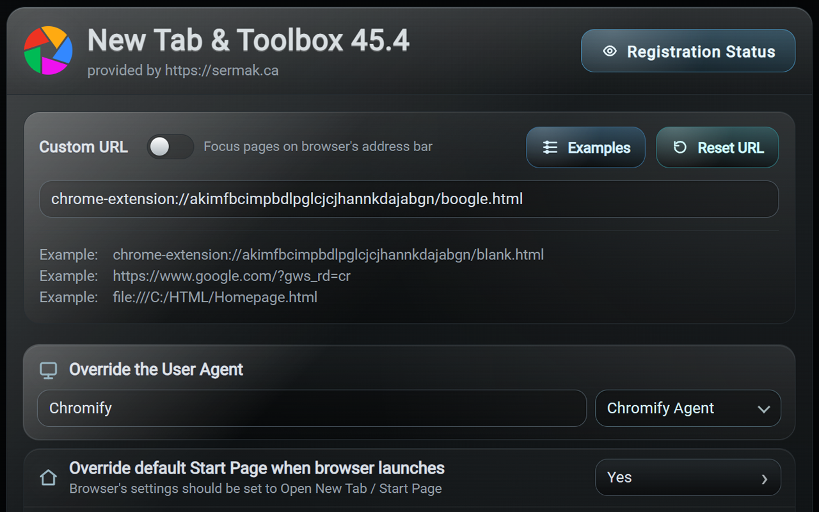Open the Examples button
This screenshot has width=819, height=512.
coord(585,147)
